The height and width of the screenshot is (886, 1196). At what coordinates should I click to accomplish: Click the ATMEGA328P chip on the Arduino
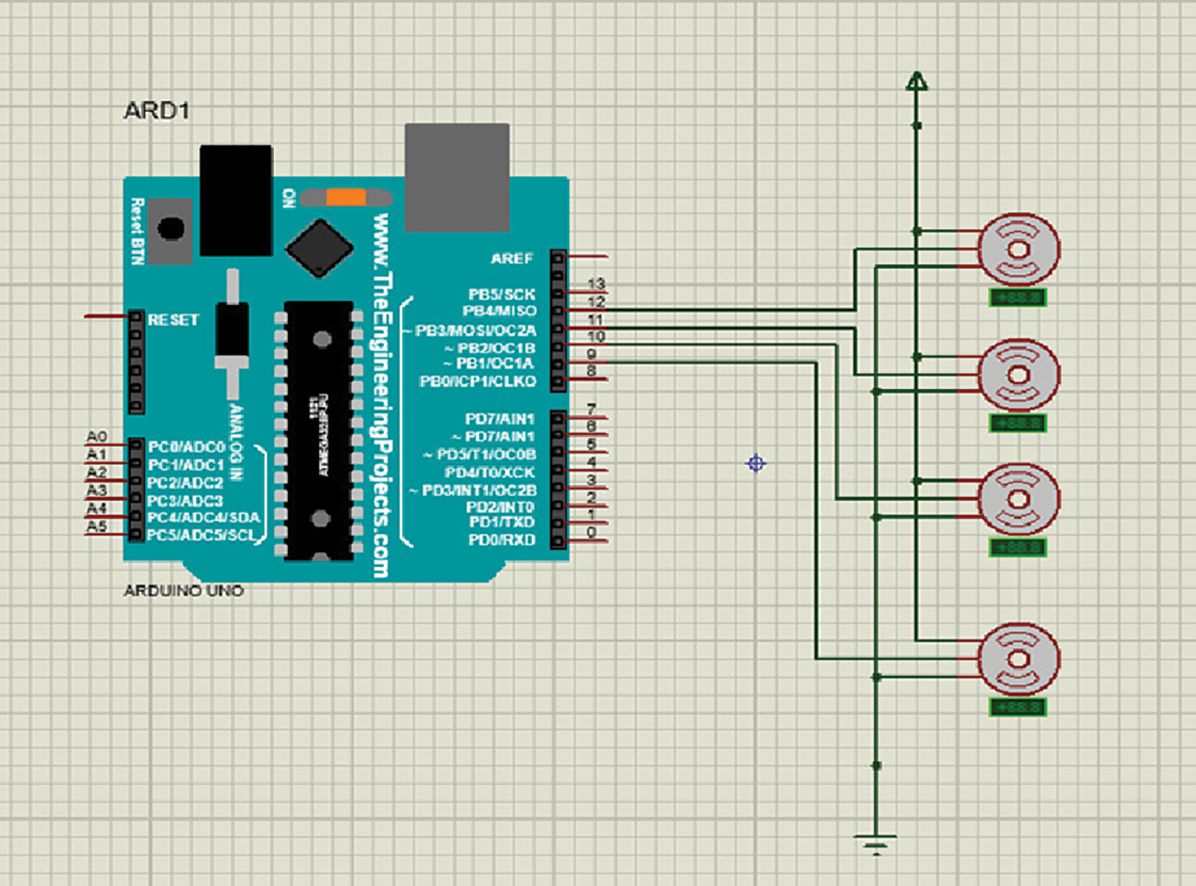(320, 428)
